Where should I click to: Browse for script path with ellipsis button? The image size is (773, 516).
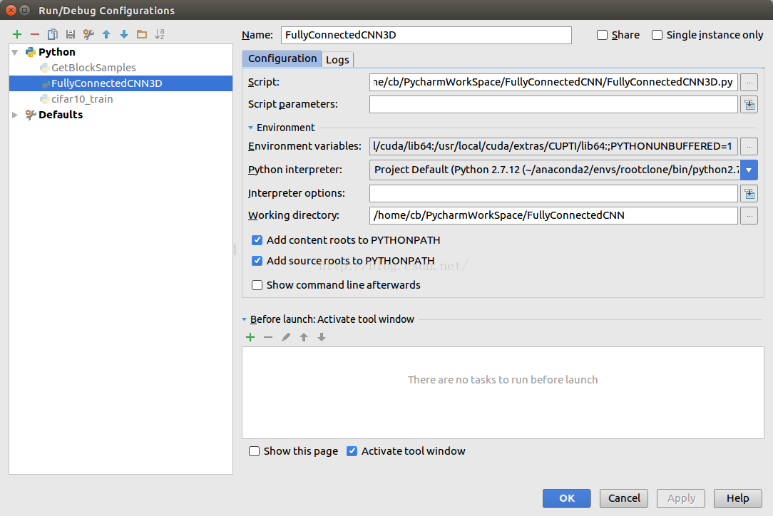point(749,82)
